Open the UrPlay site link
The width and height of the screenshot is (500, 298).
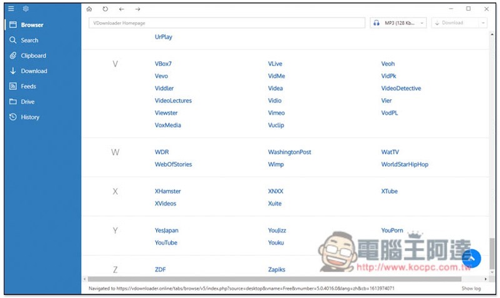click(x=163, y=37)
